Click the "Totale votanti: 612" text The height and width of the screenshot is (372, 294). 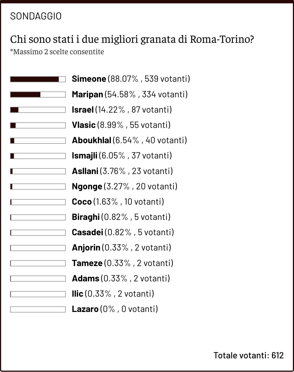click(x=248, y=355)
